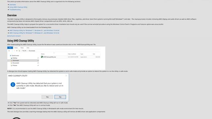The height and width of the screenshot is (119, 212).
Task: Click the Application type cell
Action: click(x=83, y=57)
